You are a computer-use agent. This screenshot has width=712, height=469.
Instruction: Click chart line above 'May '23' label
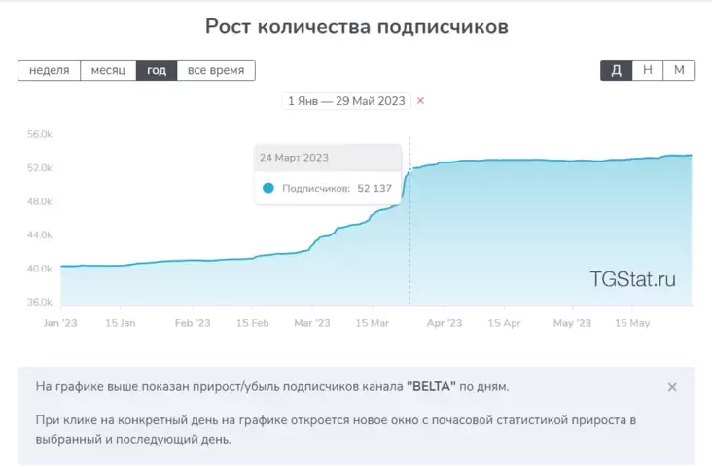[x=572, y=161]
